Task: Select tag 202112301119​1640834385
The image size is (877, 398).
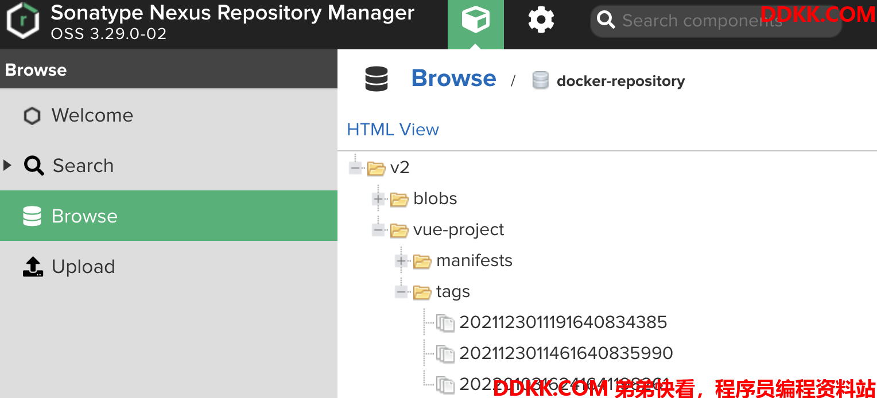Action: pyautogui.click(x=563, y=322)
